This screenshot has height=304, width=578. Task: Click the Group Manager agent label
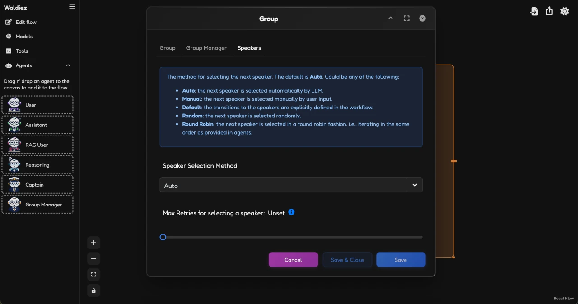click(x=43, y=205)
